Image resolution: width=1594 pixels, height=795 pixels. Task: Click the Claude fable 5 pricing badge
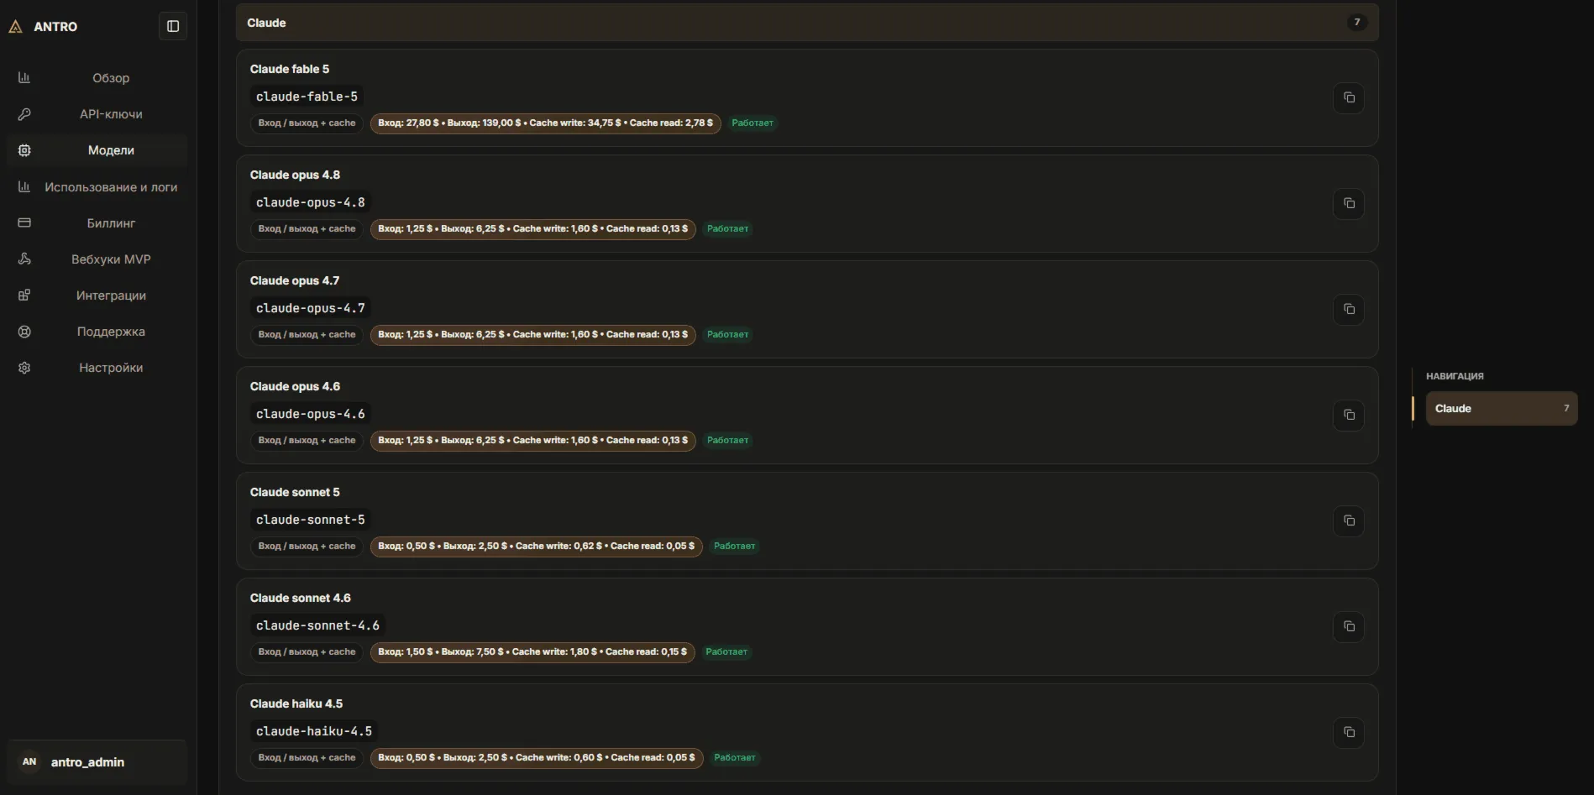click(546, 123)
